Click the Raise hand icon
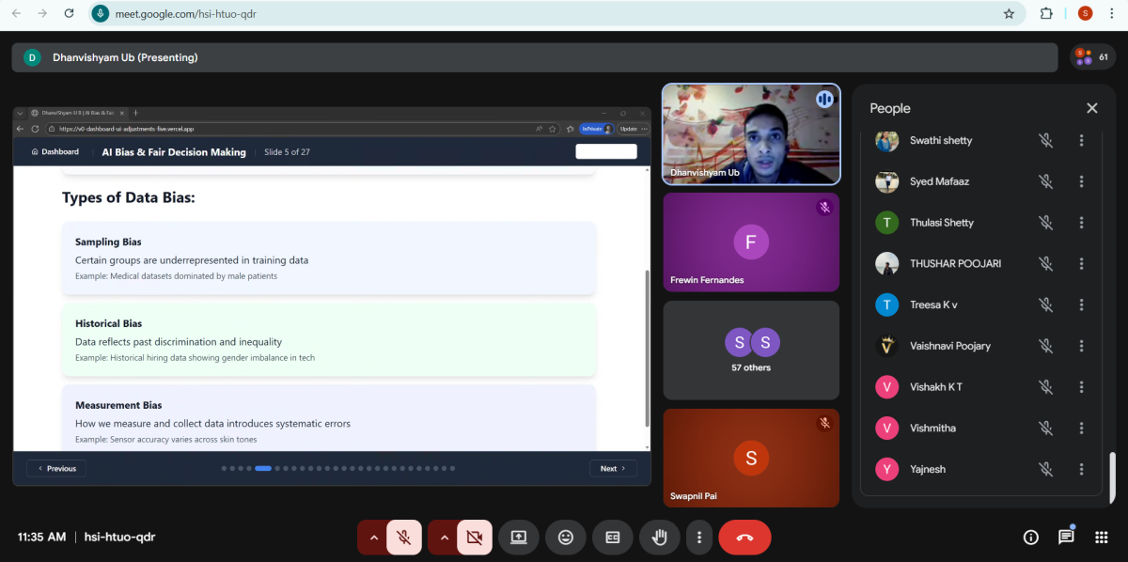Image resolution: width=1128 pixels, height=562 pixels. coord(660,538)
